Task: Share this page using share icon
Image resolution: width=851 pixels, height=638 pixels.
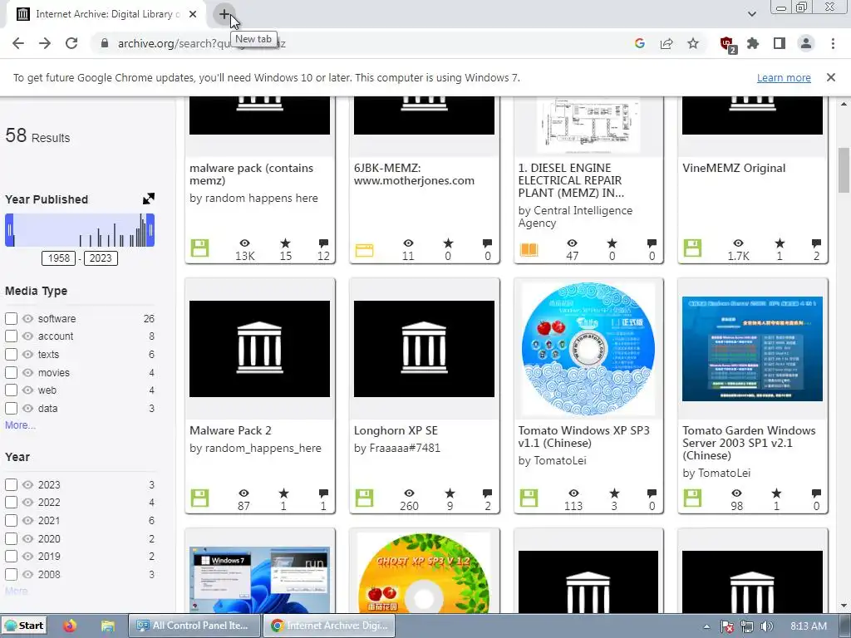Action: pos(666,43)
